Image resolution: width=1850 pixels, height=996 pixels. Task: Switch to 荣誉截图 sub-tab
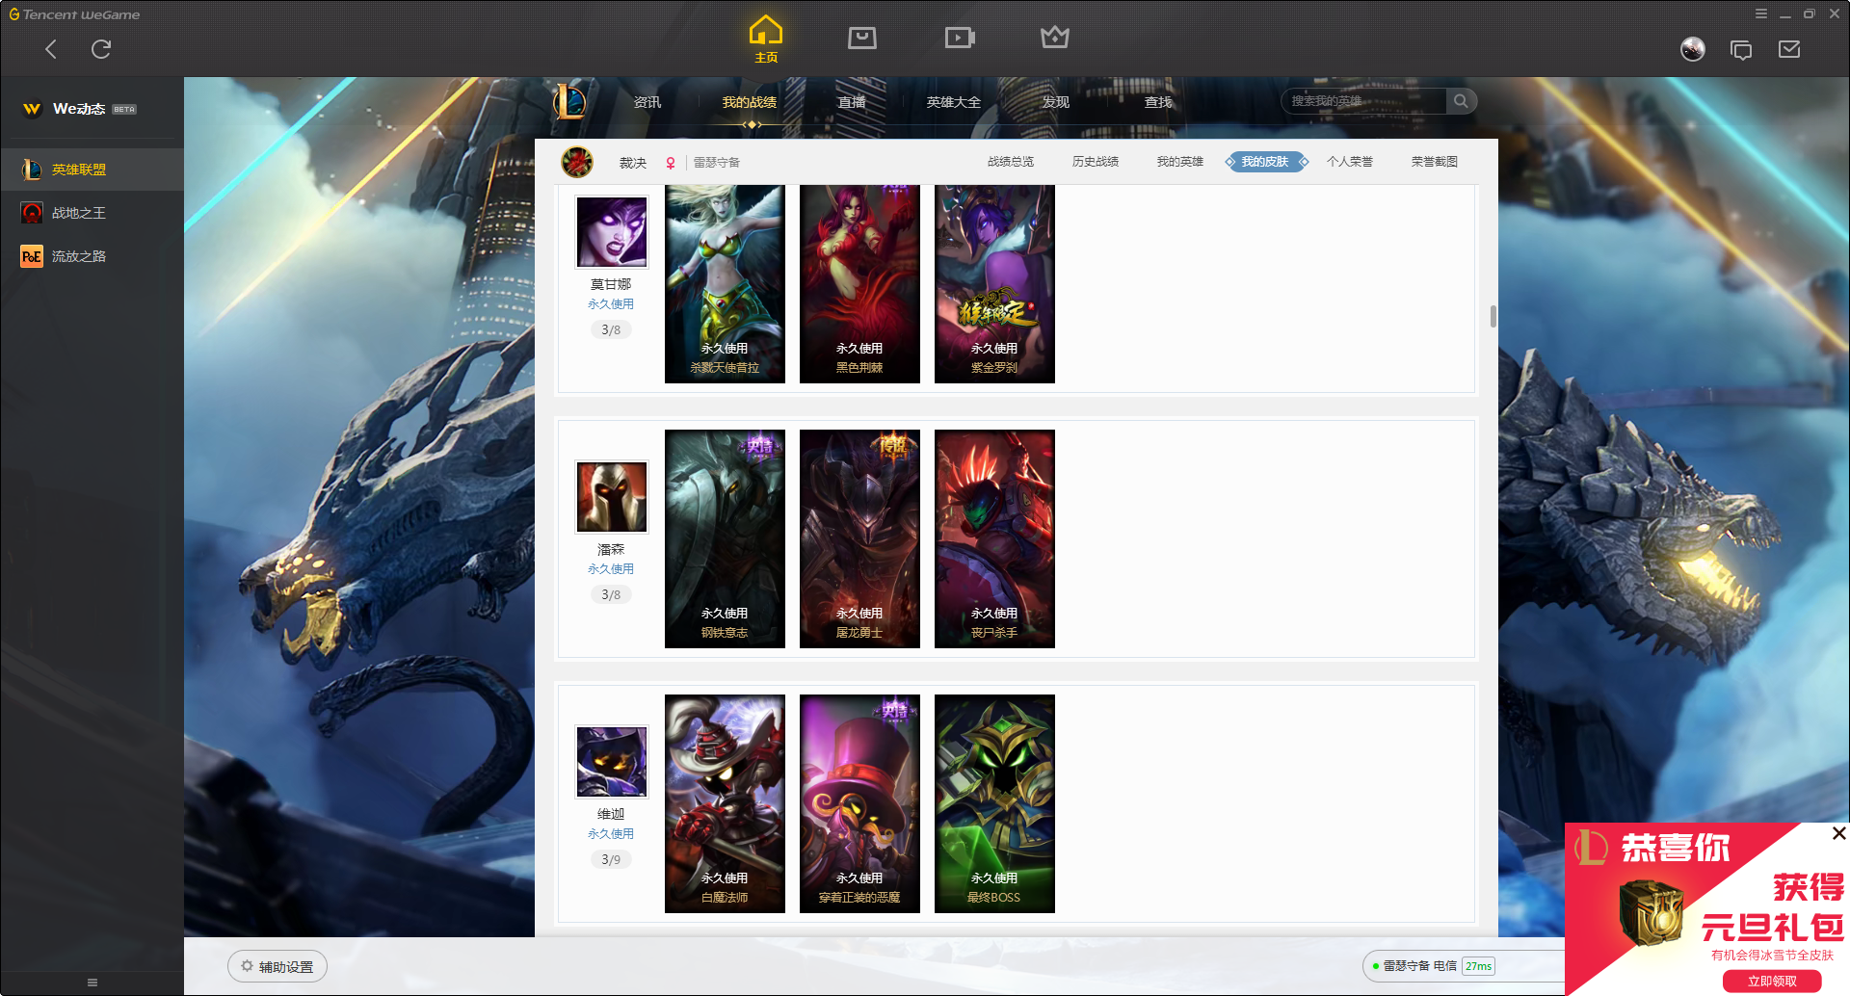[1435, 162]
